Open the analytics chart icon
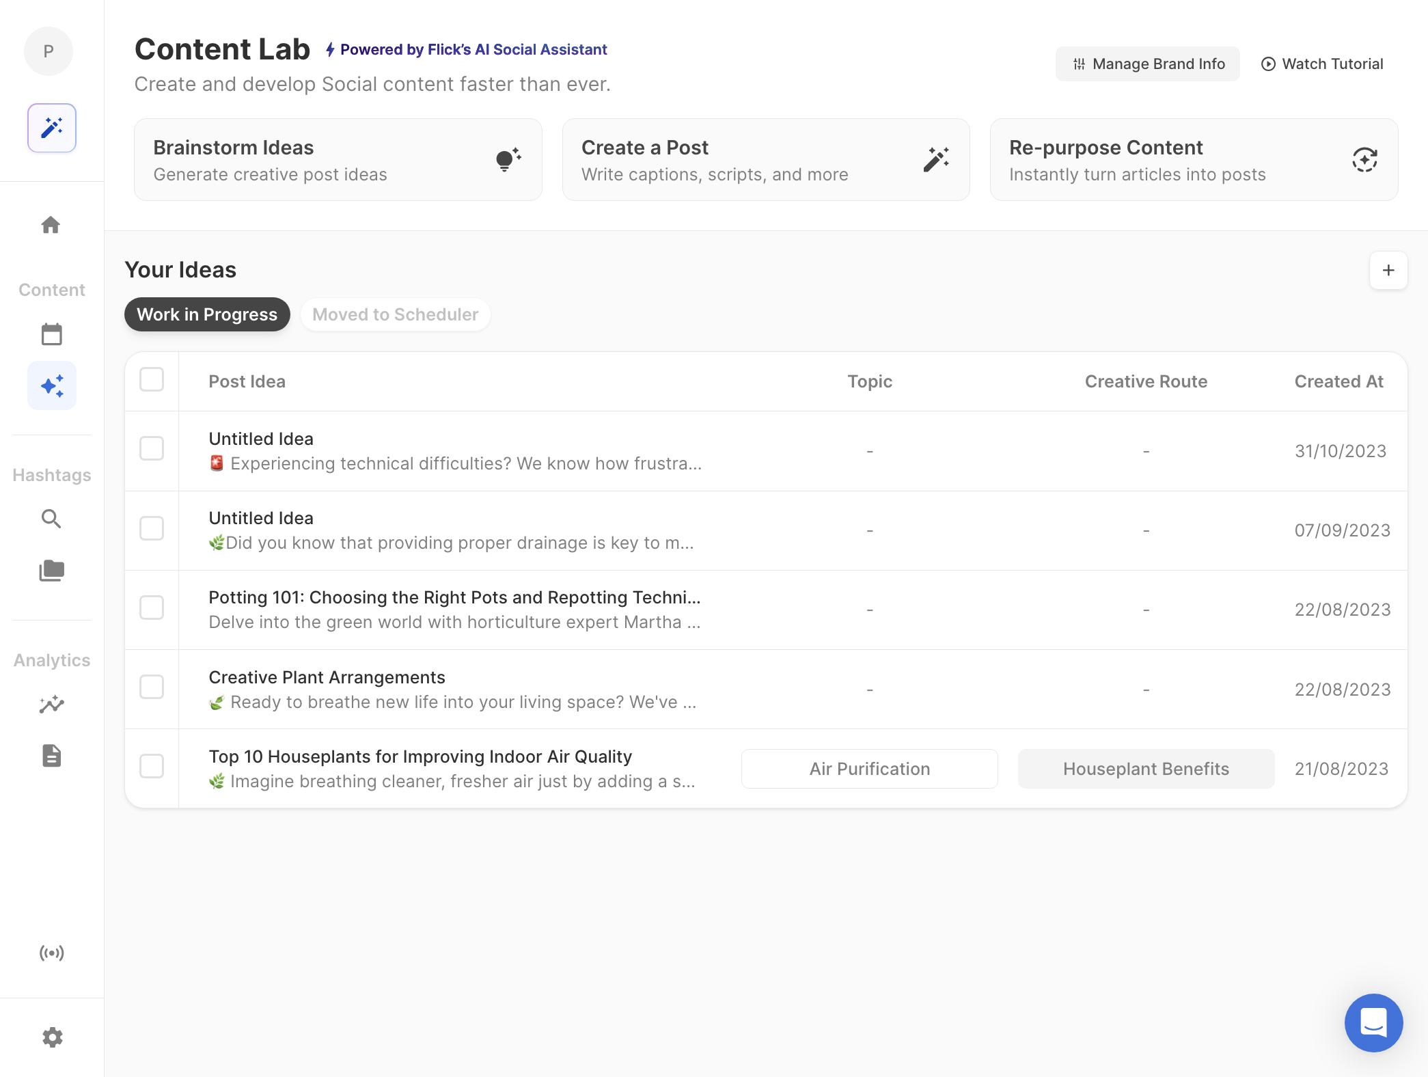Screen dimensions: 1428x1077 pos(51,704)
